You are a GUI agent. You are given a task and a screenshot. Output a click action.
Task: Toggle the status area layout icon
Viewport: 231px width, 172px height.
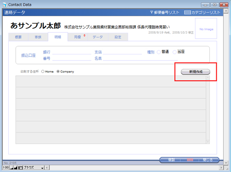pyautogui.click(x=20, y=168)
